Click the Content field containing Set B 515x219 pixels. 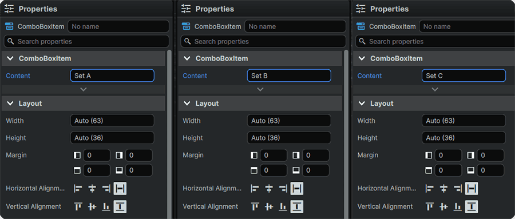coord(289,75)
